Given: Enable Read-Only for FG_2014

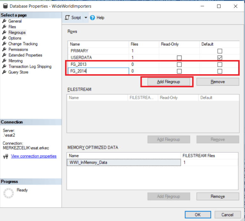Looking at the screenshot, I should (x=179, y=71).
